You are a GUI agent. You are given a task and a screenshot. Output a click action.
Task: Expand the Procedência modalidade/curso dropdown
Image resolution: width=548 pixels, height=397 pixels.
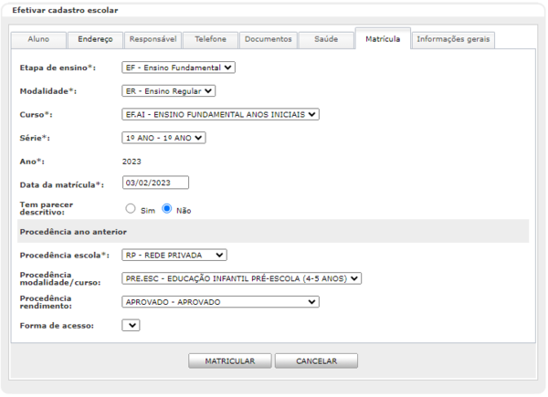point(242,278)
